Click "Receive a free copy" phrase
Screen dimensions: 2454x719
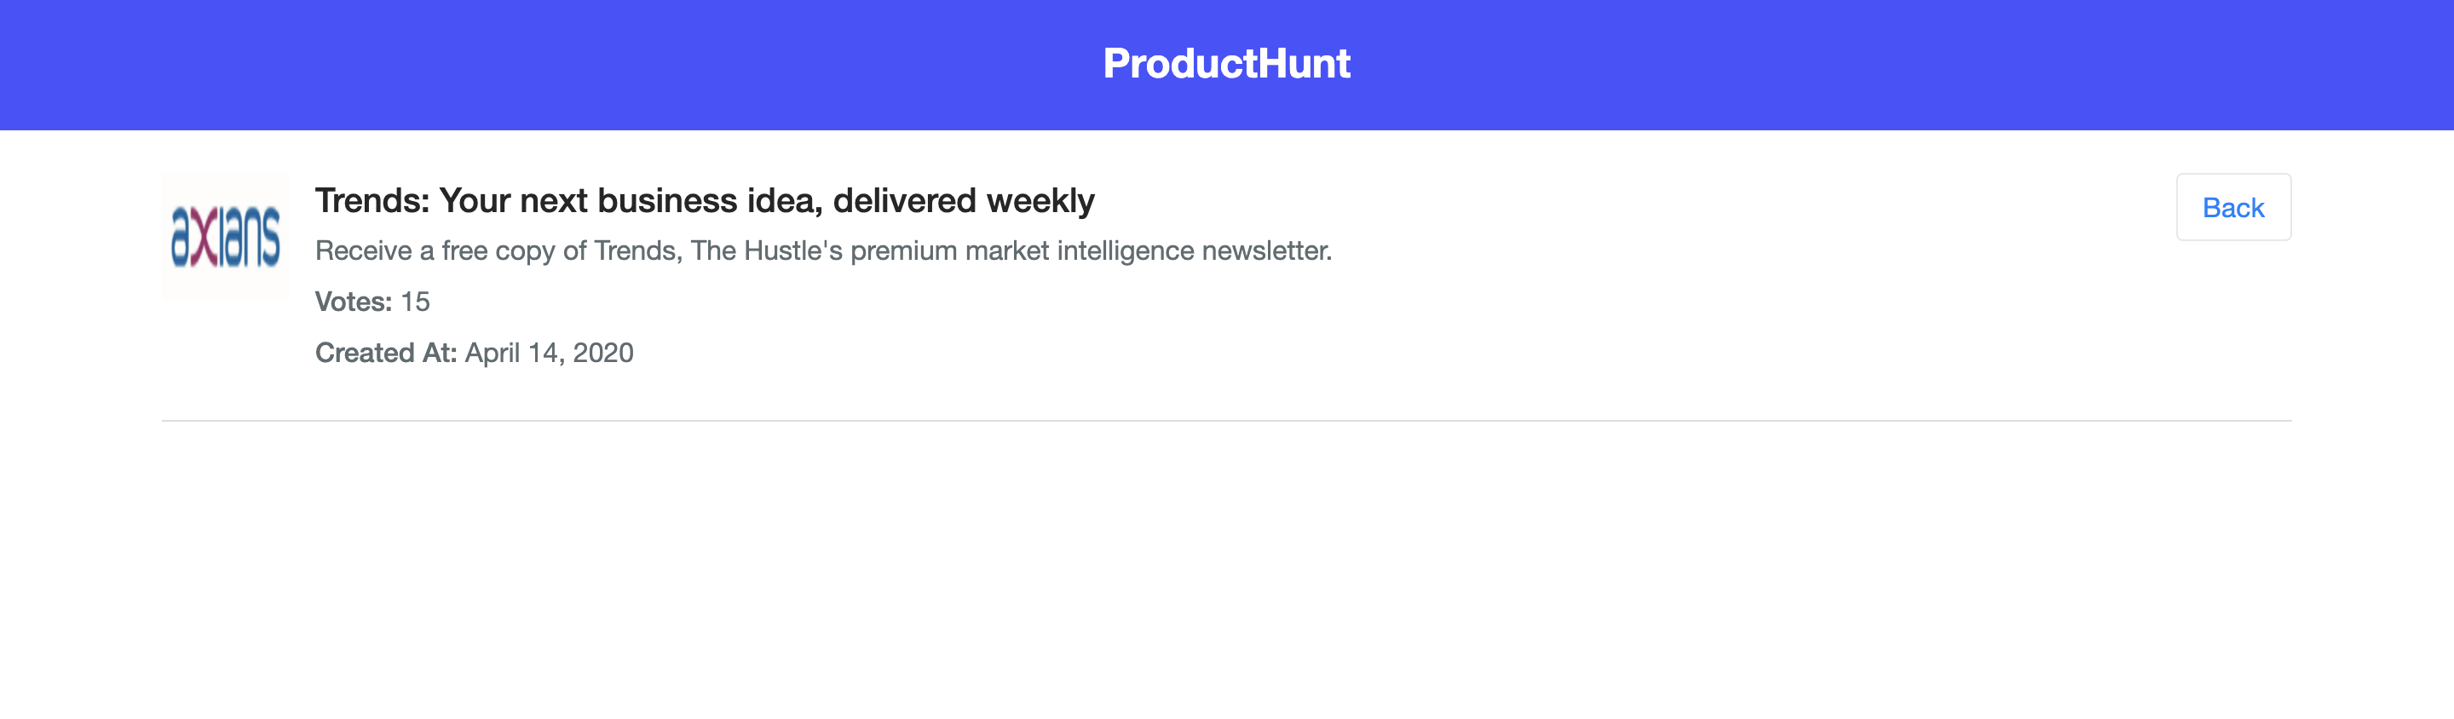(435, 250)
